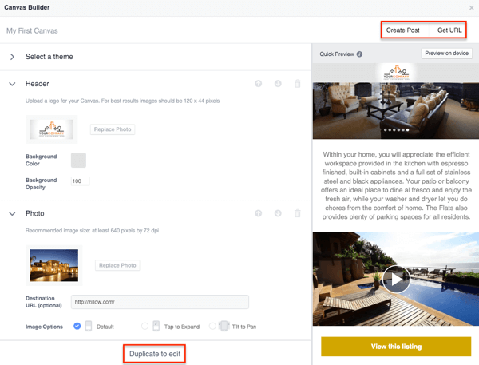Click the Photo section title

pos(35,213)
